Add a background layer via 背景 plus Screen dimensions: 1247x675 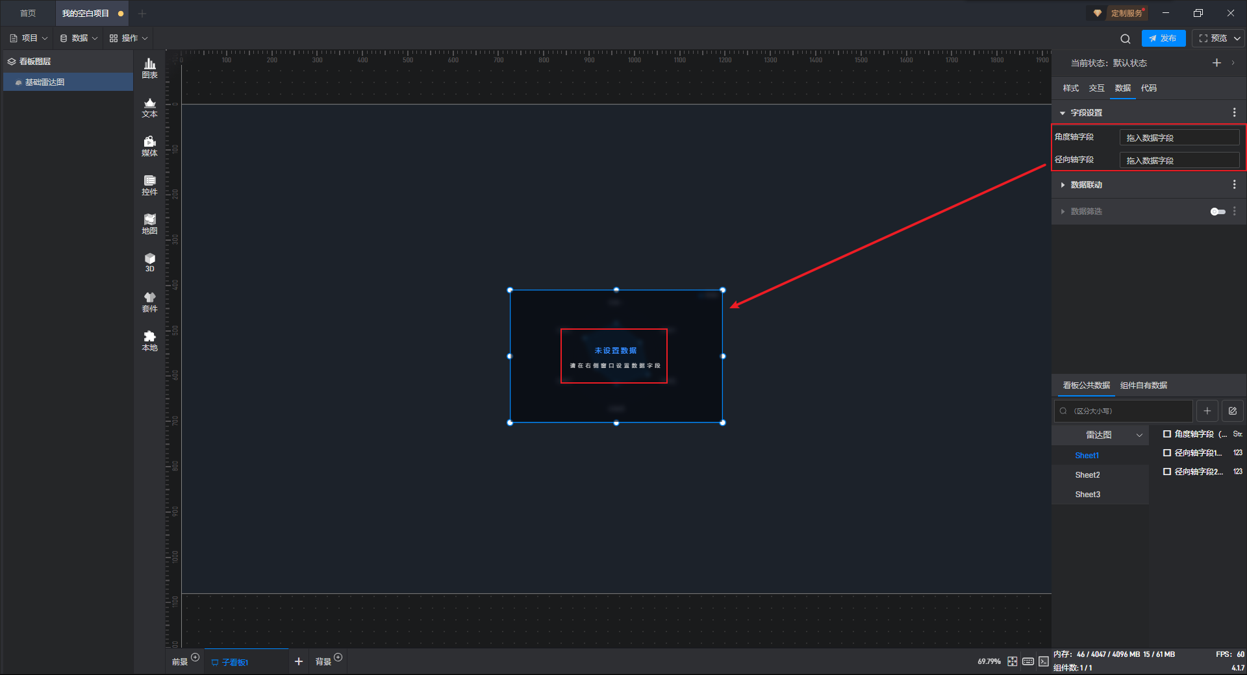click(x=338, y=657)
